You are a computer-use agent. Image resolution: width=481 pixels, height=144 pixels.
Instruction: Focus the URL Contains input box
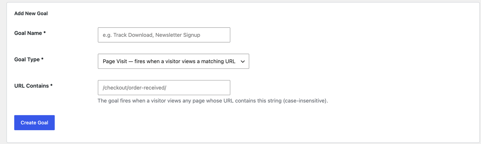tap(164, 88)
